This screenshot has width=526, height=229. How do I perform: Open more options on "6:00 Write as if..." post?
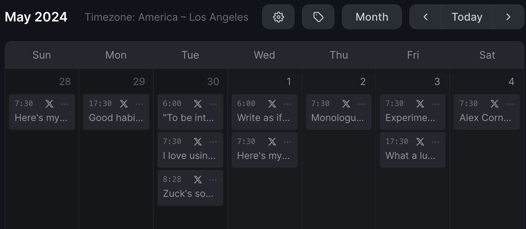click(x=288, y=104)
